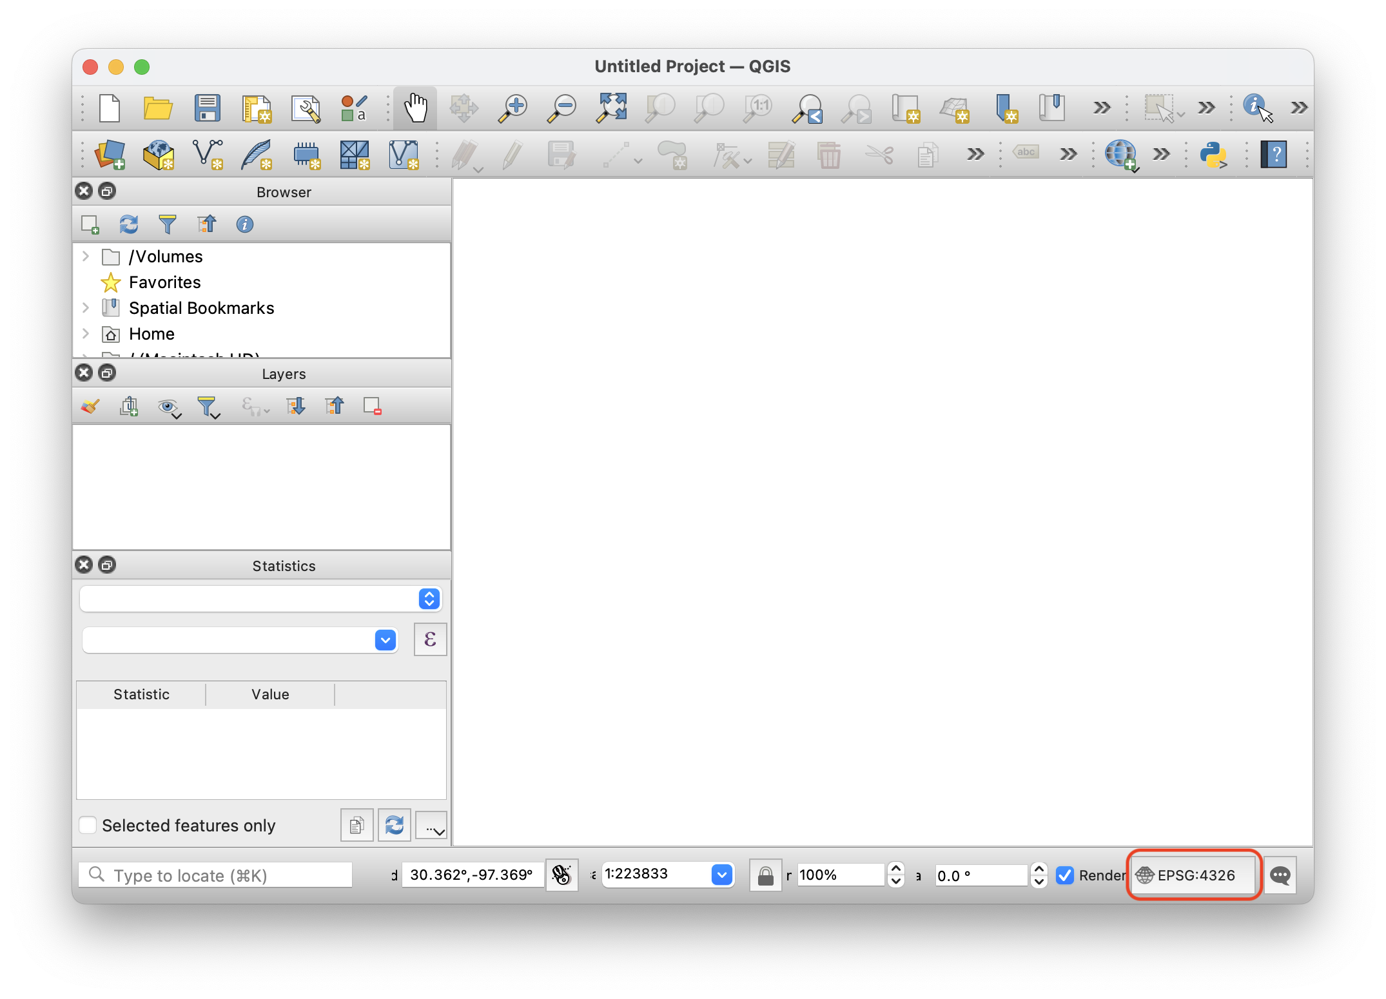Image resolution: width=1386 pixels, height=999 pixels.
Task: Click refresh icon in Browser panel
Action: [x=128, y=224]
